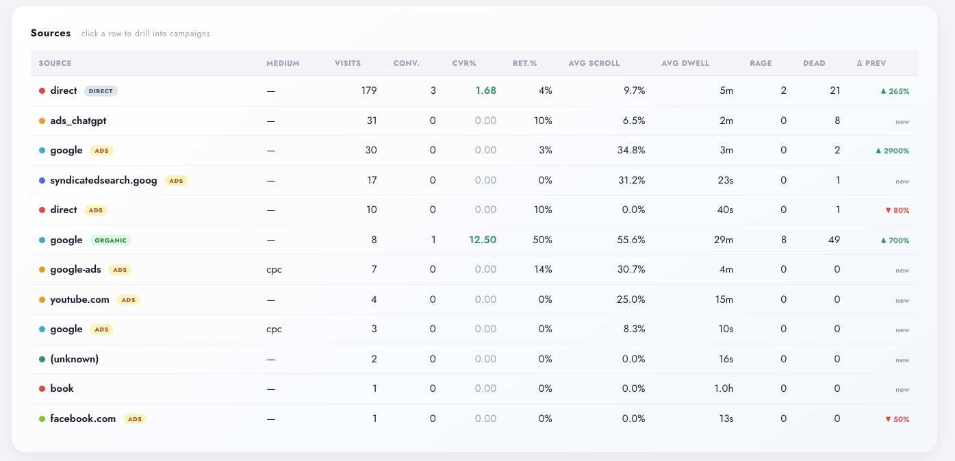This screenshot has height=461, width=955.
Task: Click the 2900% increase indicator
Action: click(x=892, y=151)
